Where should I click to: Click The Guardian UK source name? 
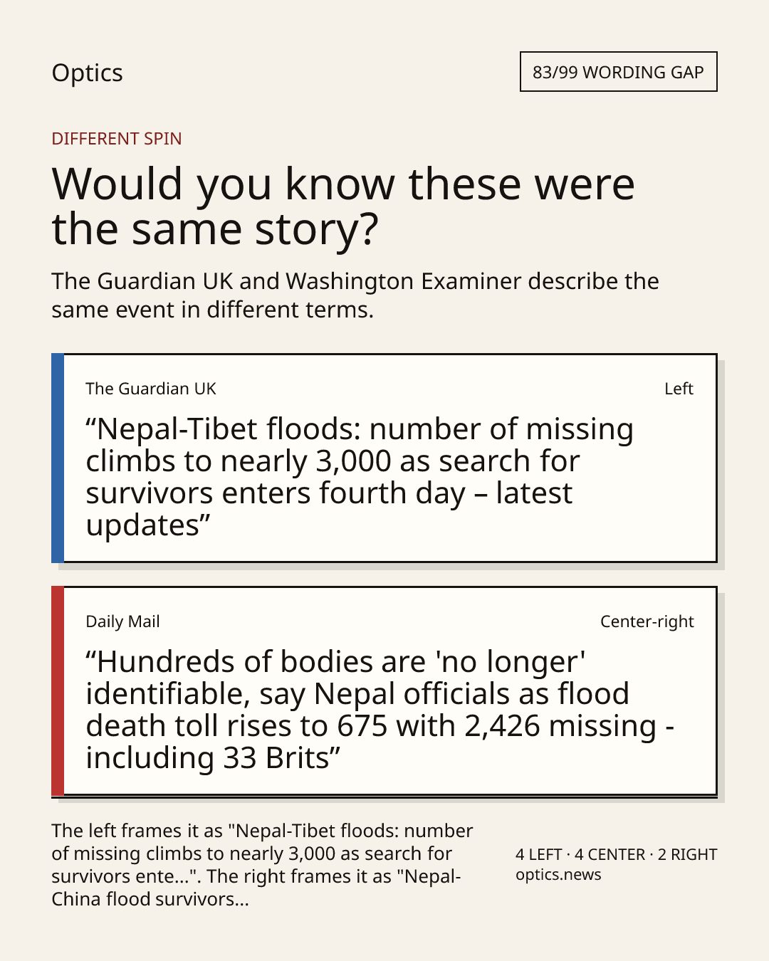click(151, 389)
